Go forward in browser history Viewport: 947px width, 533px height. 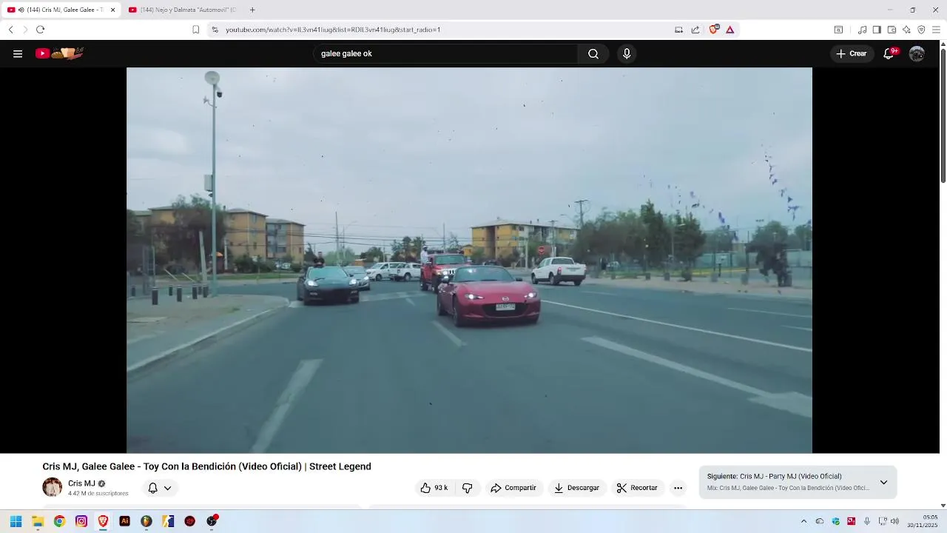(25, 30)
